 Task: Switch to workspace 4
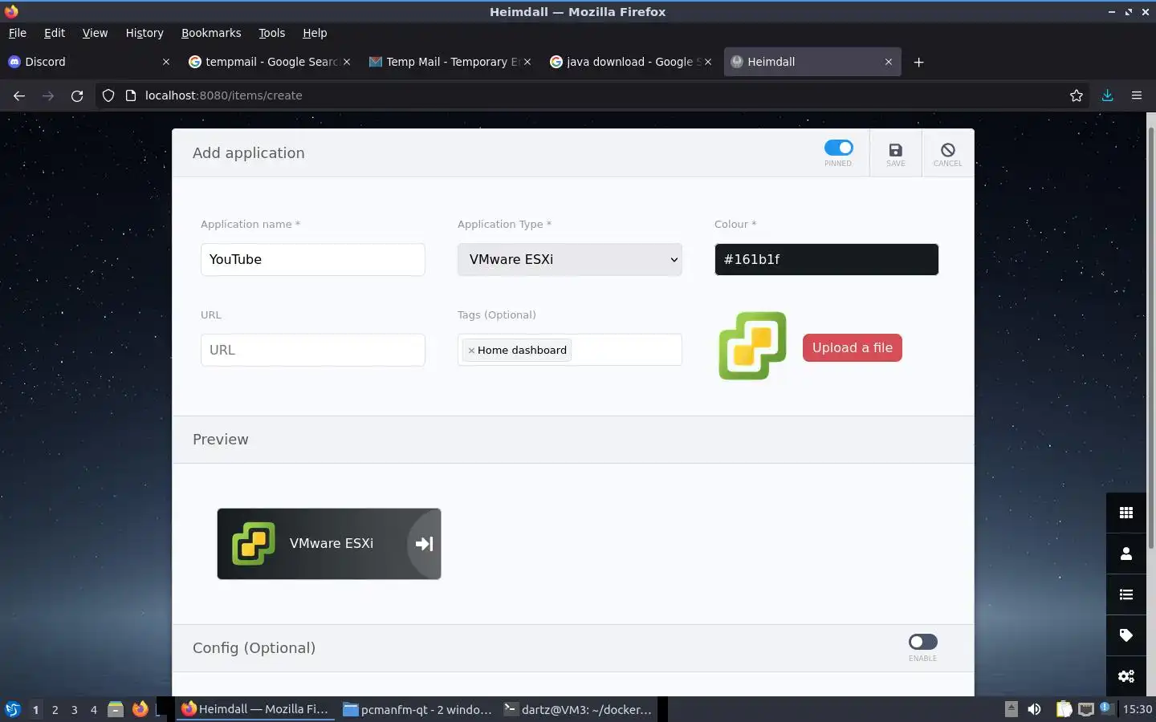pyautogui.click(x=94, y=710)
